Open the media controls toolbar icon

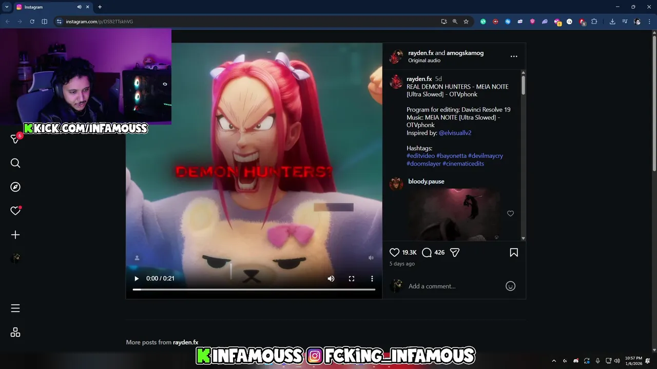[625, 22]
